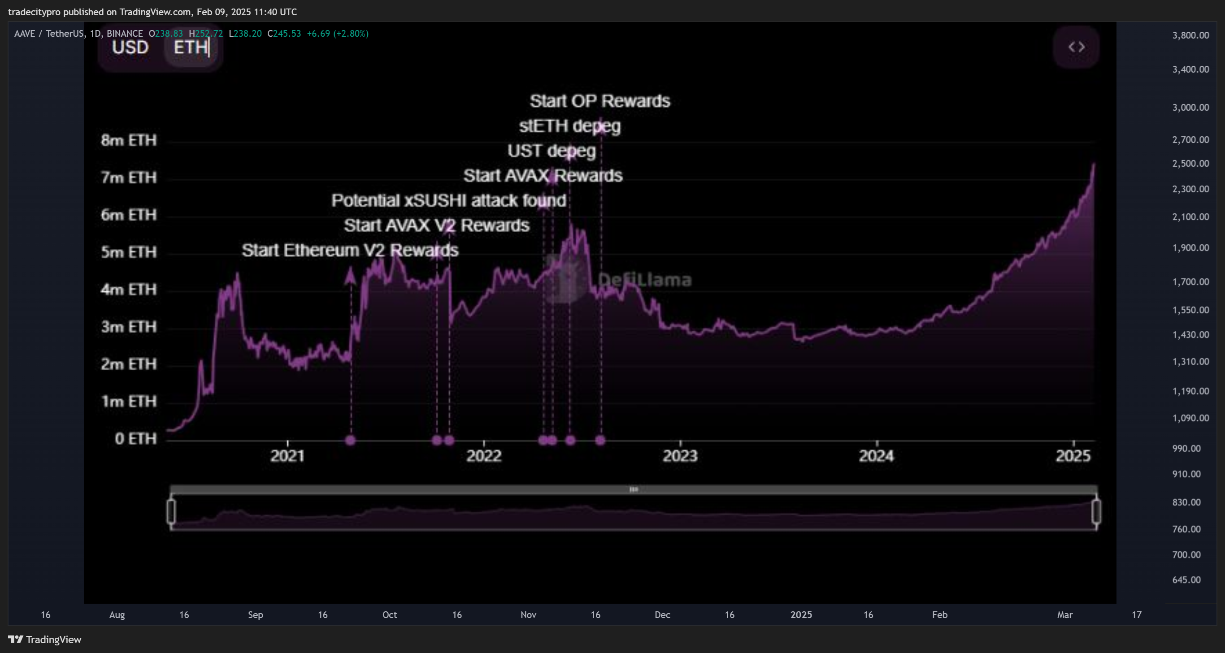Select the USD currency toggle

coord(130,48)
